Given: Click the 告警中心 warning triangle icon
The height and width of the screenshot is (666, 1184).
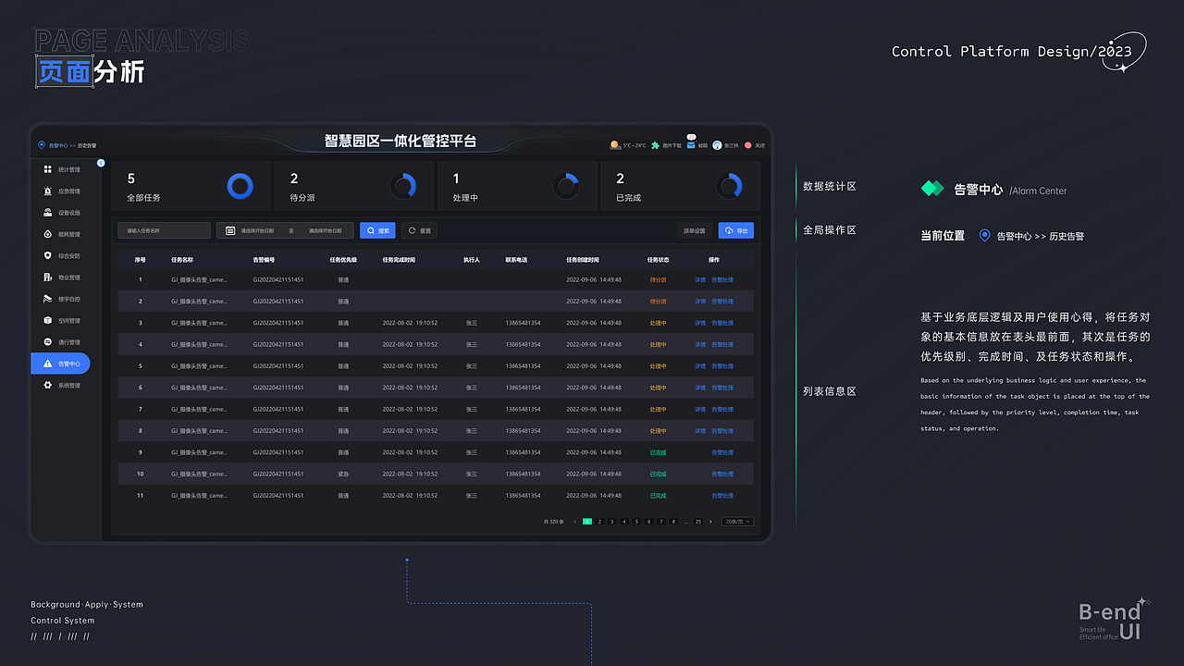Looking at the screenshot, I should pos(48,364).
